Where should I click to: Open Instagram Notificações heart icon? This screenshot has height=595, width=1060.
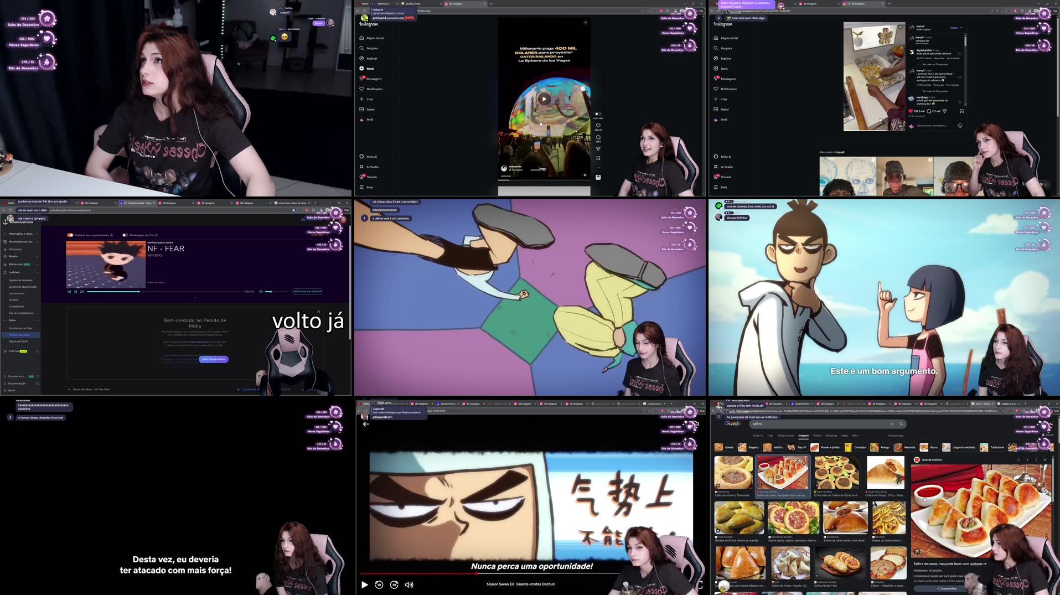(362, 89)
